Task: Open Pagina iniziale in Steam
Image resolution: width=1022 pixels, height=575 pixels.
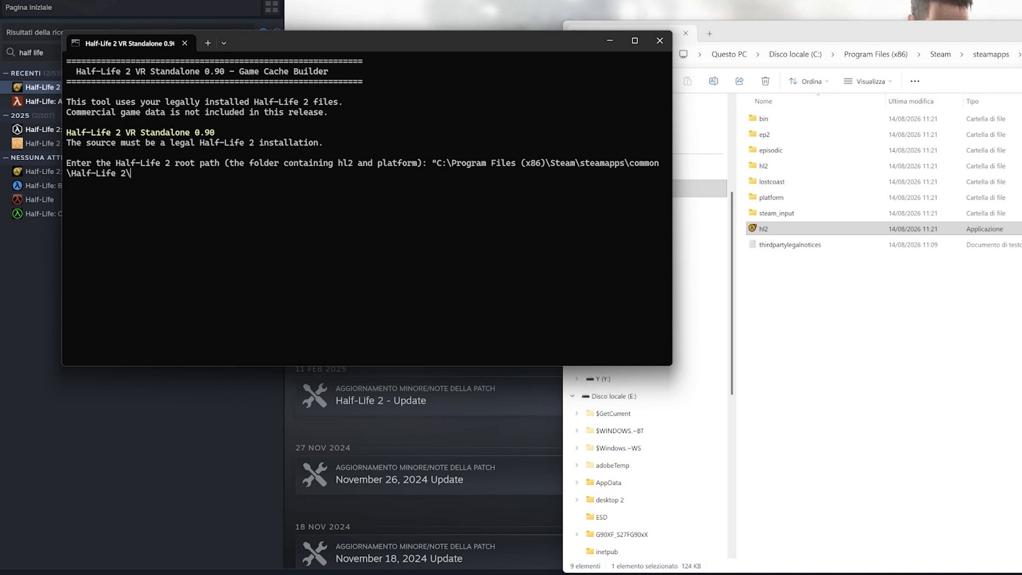Action: [29, 7]
